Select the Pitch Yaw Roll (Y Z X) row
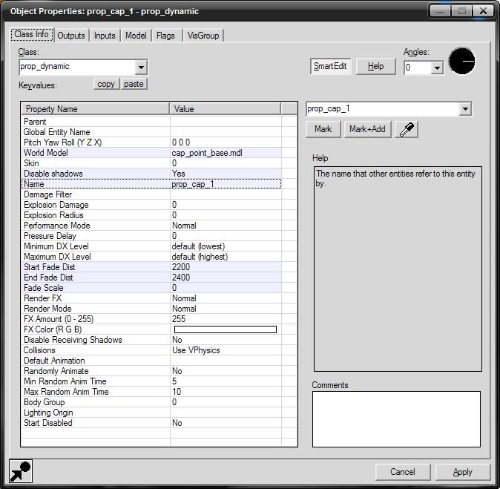The image size is (500, 489). point(151,142)
